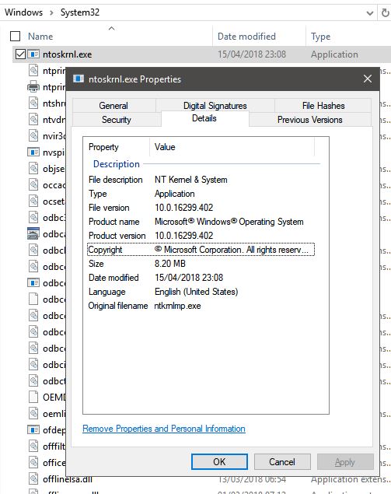Switch to Digital Signatures tab
The height and width of the screenshot is (494, 391).
coord(215,106)
